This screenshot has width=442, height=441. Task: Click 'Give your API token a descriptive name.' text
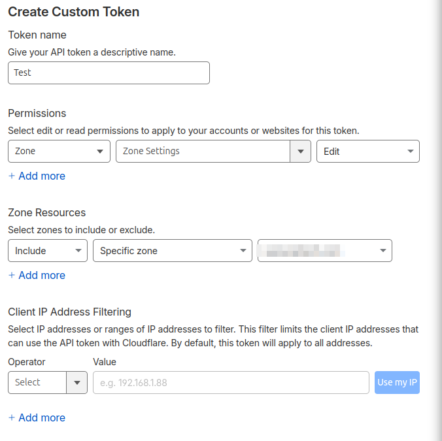click(x=92, y=52)
